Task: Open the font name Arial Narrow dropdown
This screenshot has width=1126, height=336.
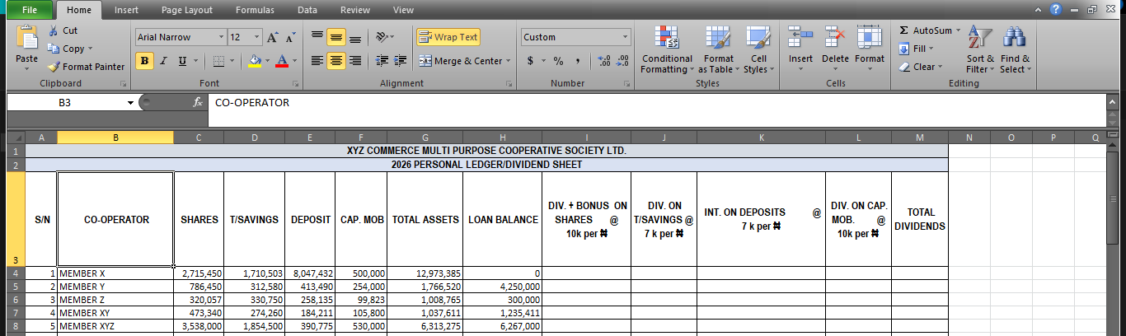Action: pyautogui.click(x=222, y=38)
